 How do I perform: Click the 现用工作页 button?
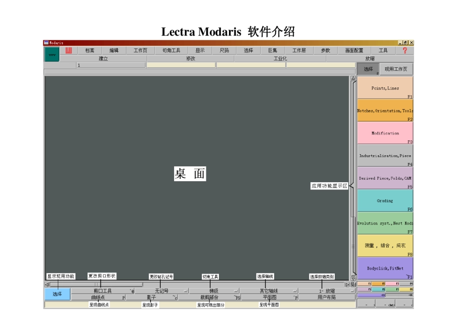396,69
